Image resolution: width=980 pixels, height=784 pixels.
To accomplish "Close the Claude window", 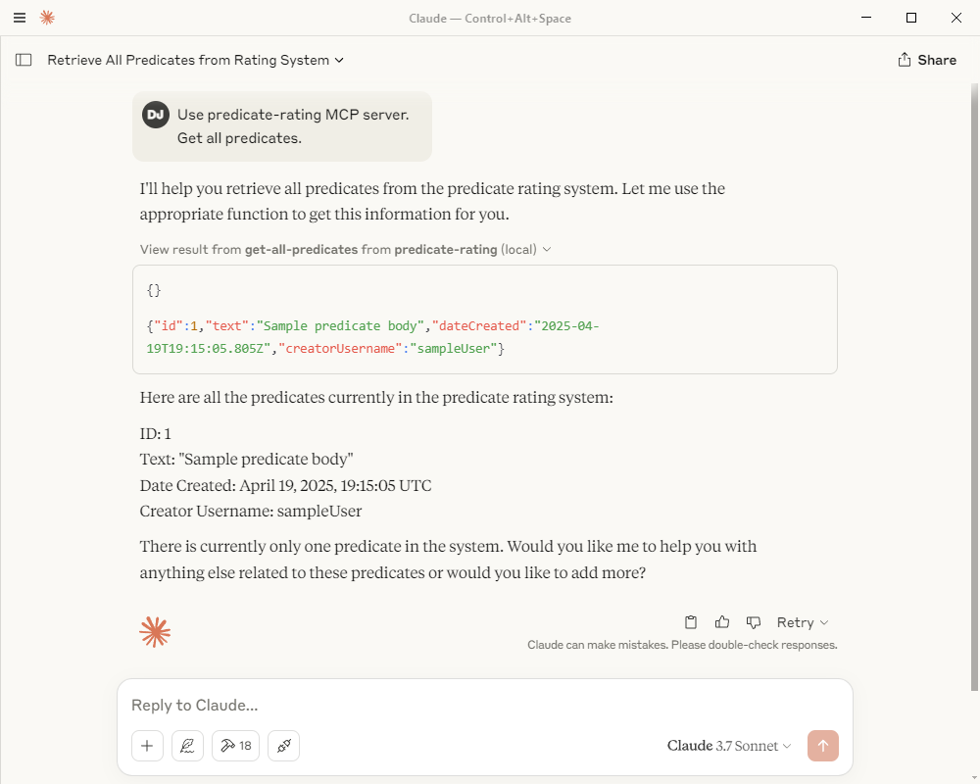I will [956, 18].
